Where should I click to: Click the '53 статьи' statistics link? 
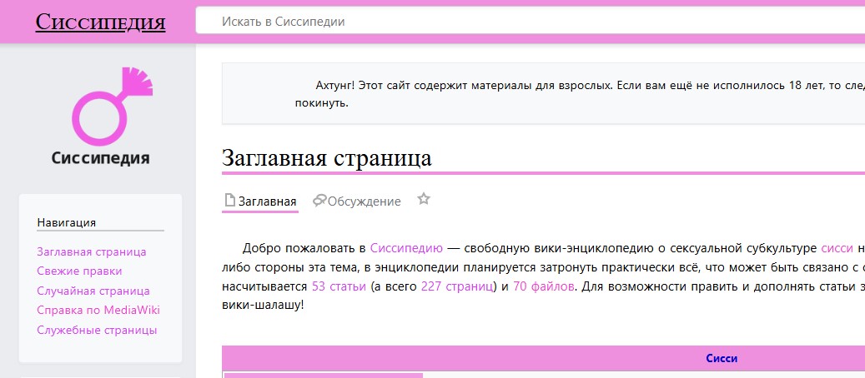point(339,286)
